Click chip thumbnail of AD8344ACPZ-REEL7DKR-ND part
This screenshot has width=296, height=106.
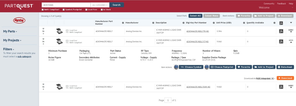click(x=60, y=87)
